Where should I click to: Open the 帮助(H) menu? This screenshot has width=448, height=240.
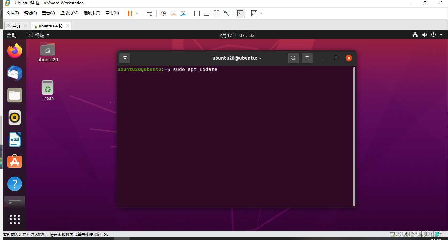point(112,13)
